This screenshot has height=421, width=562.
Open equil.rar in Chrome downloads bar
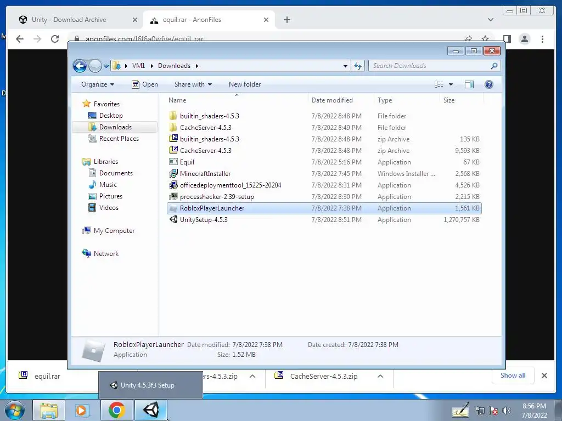pos(47,376)
